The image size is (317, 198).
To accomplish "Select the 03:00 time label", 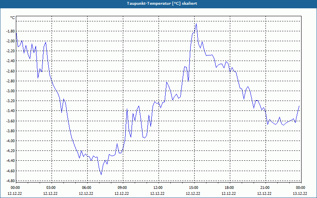I will tap(52, 188).
